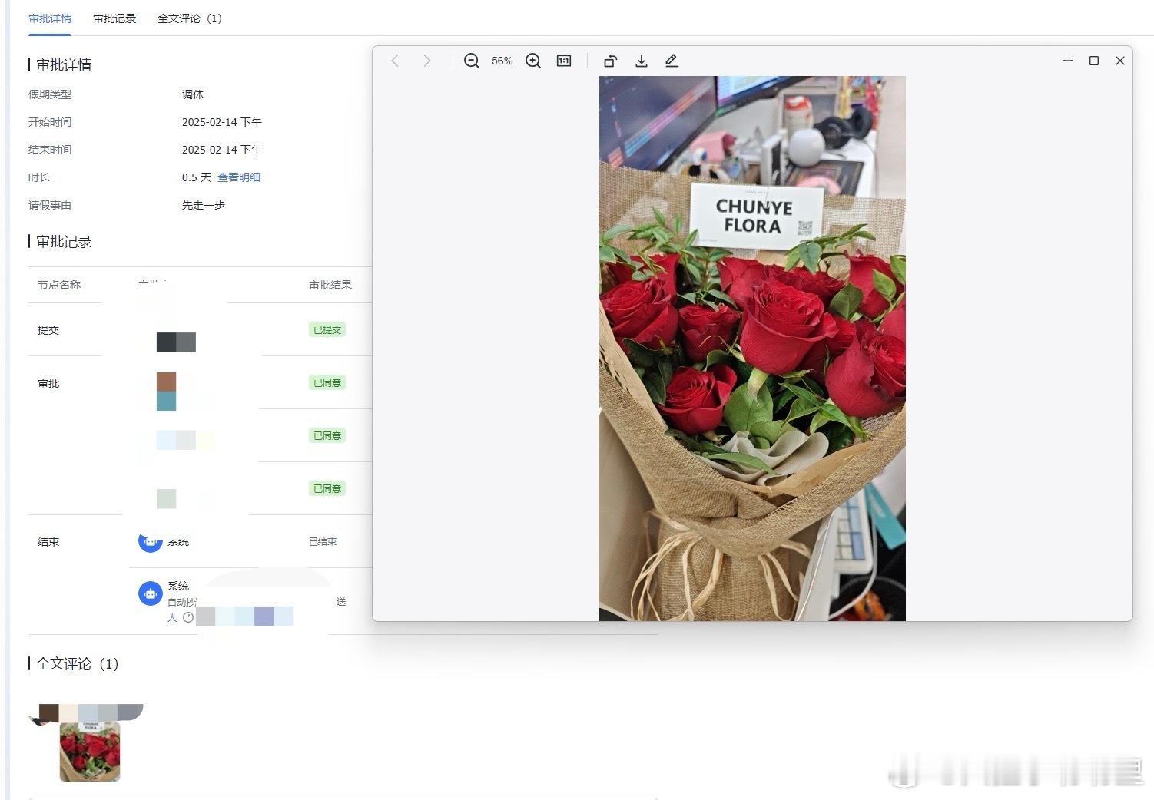Image resolution: width=1154 pixels, height=800 pixels.
Task: Click the 调休 leave type value
Action: tap(193, 94)
